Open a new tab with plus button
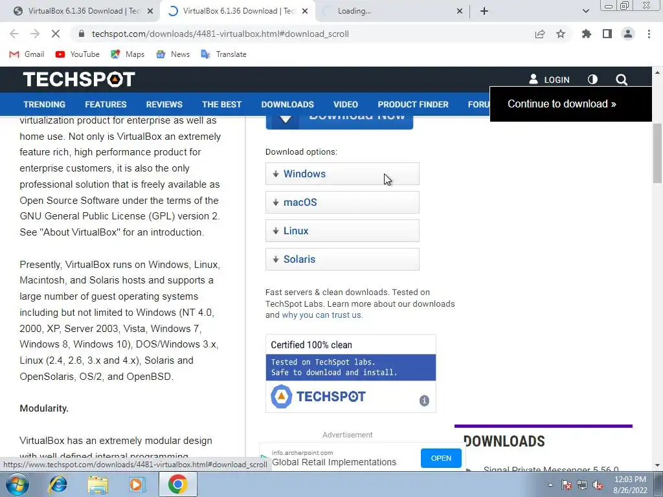This screenshot has height=497, width=663. (484, 12)
